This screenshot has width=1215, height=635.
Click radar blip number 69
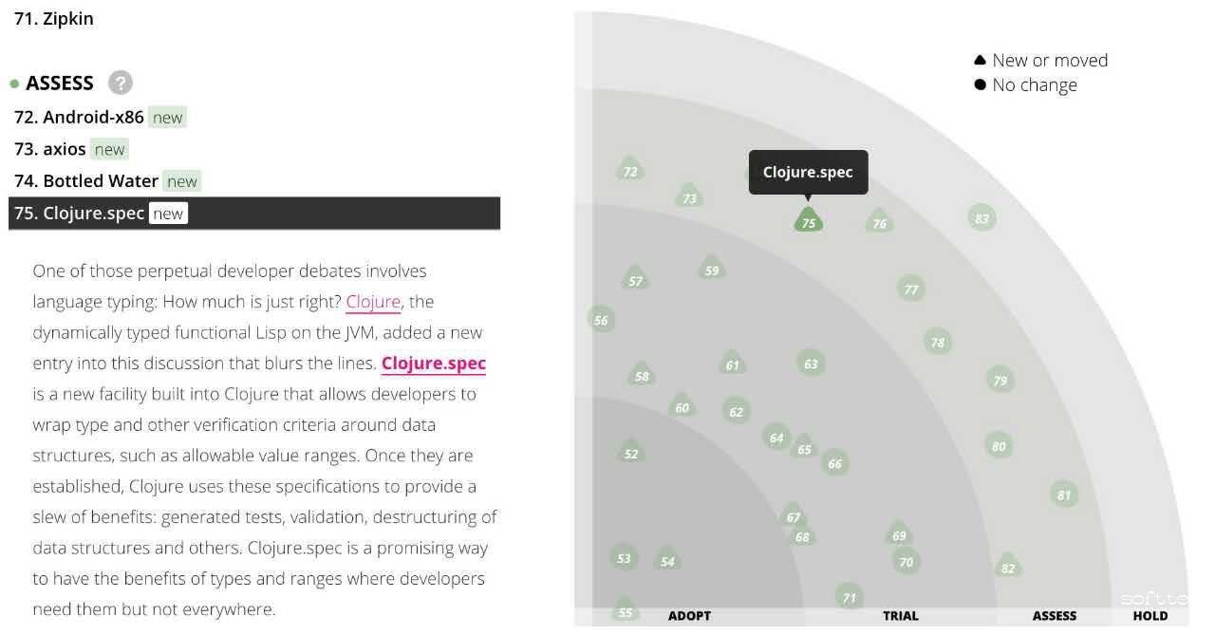(899, 535)
